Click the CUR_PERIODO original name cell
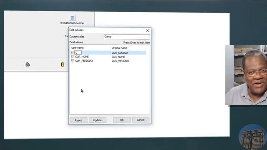Viewport: 267px width, 150px height. (x=121, y=61)
